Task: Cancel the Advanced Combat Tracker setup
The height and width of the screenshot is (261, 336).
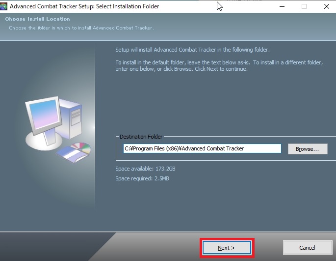Action: click(307, 248)
